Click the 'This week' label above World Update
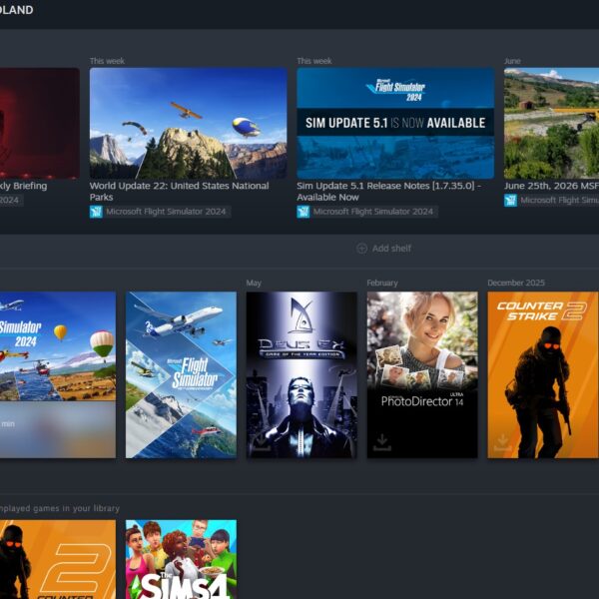The image size is (599, 599). point(107,61)
